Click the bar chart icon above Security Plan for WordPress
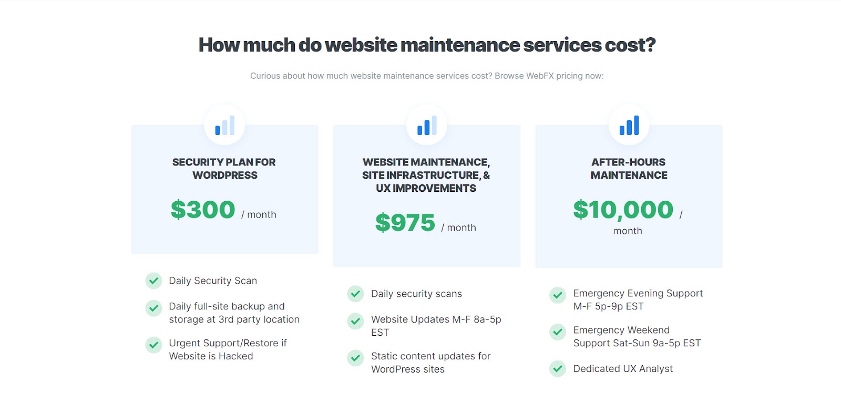The height and width of the screenshot is (393, 841). pyautogui.click(x=224, y=125)
